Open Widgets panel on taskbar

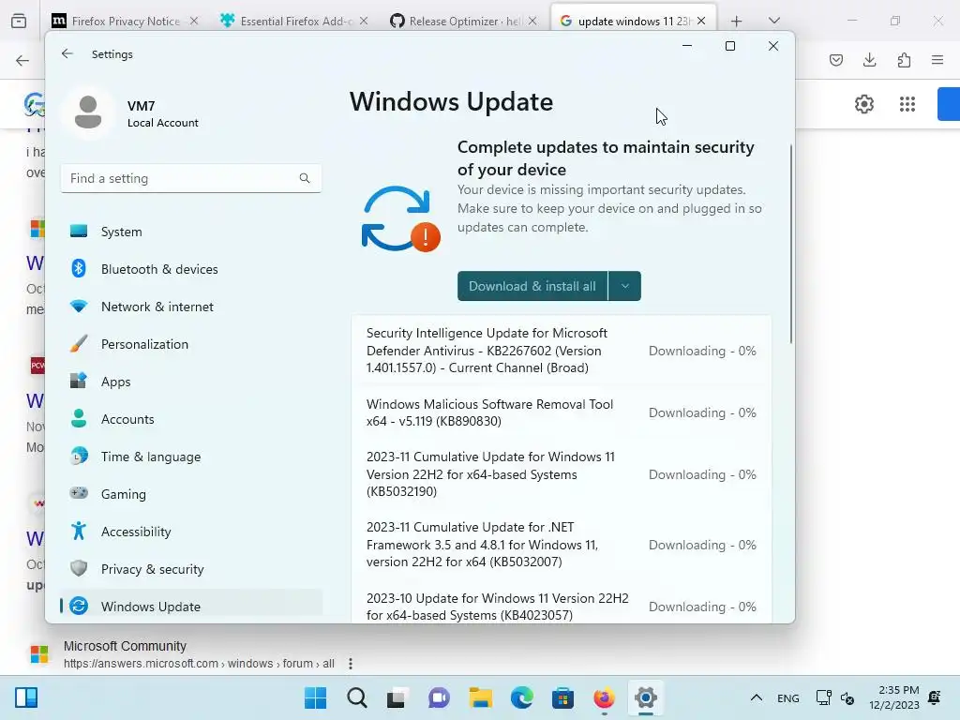26,697
